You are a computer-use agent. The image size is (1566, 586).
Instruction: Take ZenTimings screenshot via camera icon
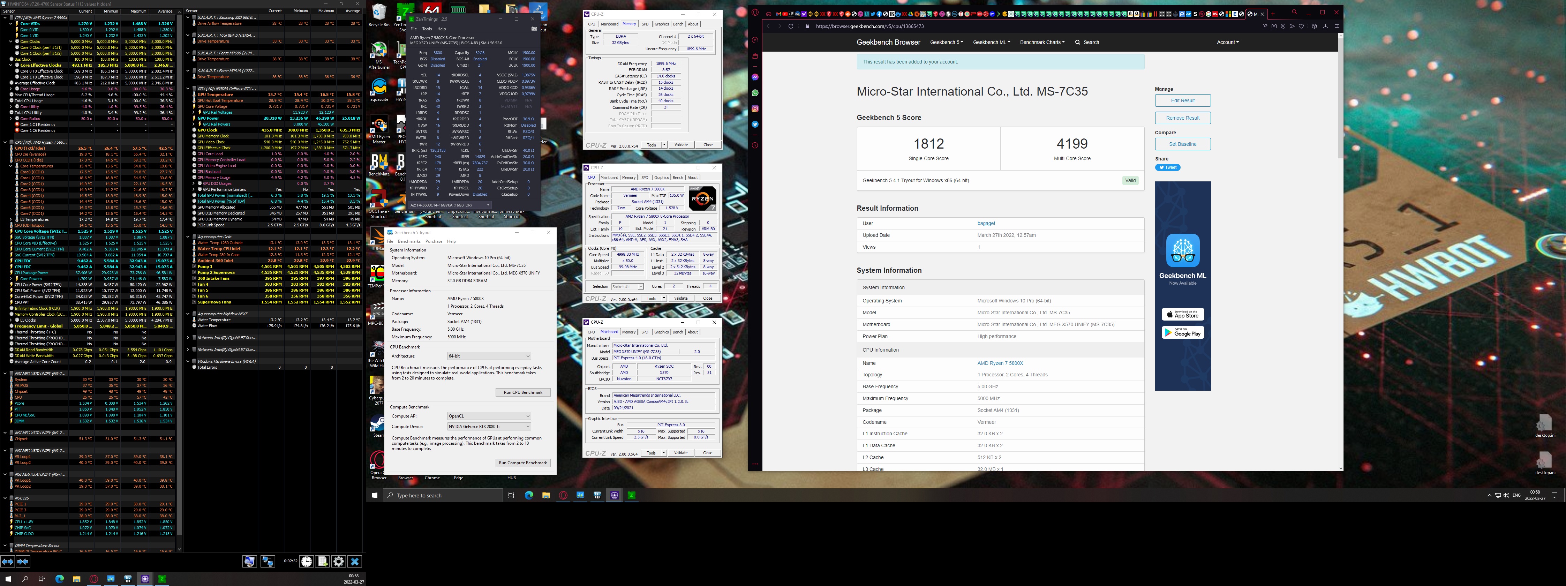tap(534, 29)
